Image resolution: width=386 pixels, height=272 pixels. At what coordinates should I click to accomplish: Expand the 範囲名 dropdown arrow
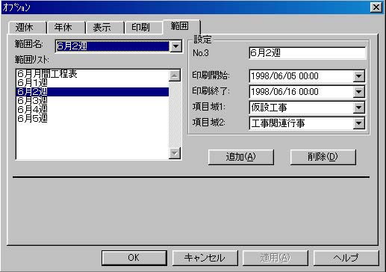click(176, 46)
